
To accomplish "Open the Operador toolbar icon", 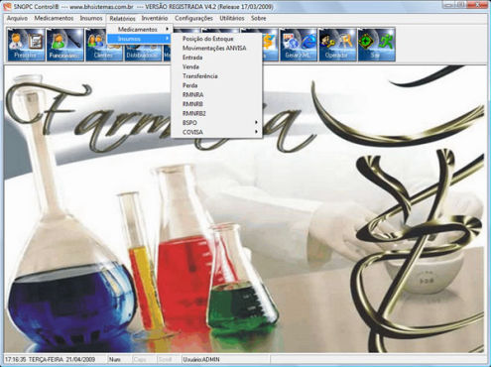I will pos(337,45).
